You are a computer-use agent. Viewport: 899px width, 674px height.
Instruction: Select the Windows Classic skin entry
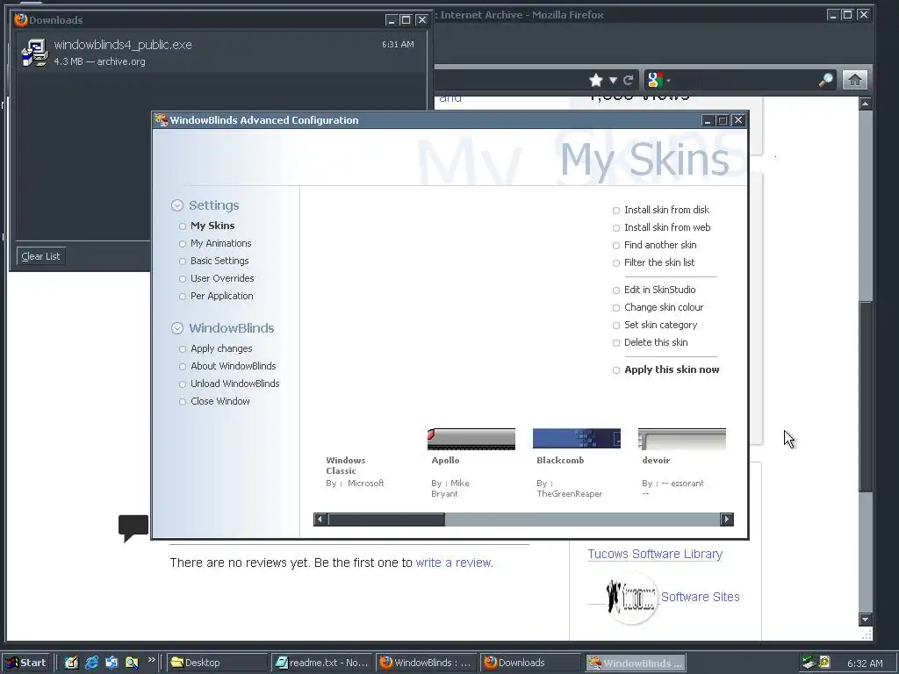tap(355, 471)
